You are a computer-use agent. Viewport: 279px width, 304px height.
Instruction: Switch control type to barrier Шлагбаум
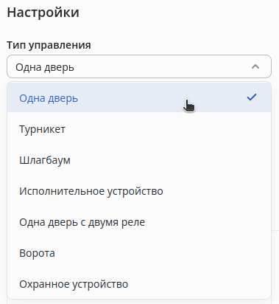[139, 160]
